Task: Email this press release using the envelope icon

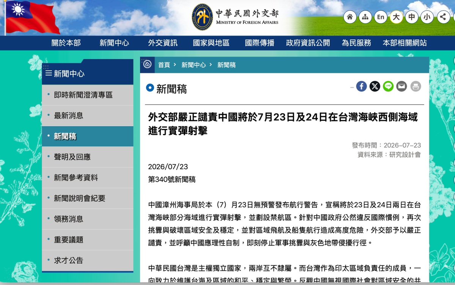Action: pyautogui.click(x=401, y=86)
